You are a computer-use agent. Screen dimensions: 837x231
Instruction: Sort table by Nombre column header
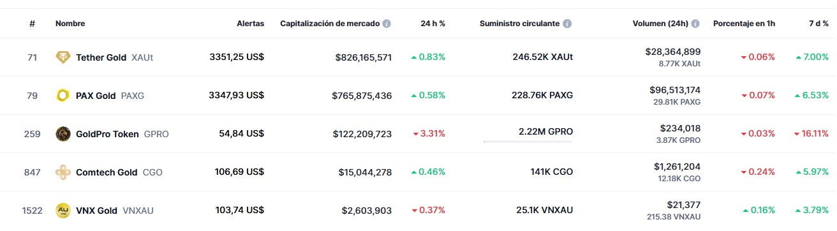(70, 24)
